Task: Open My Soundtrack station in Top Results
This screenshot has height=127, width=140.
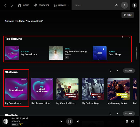Action: [x=12, y=53]
